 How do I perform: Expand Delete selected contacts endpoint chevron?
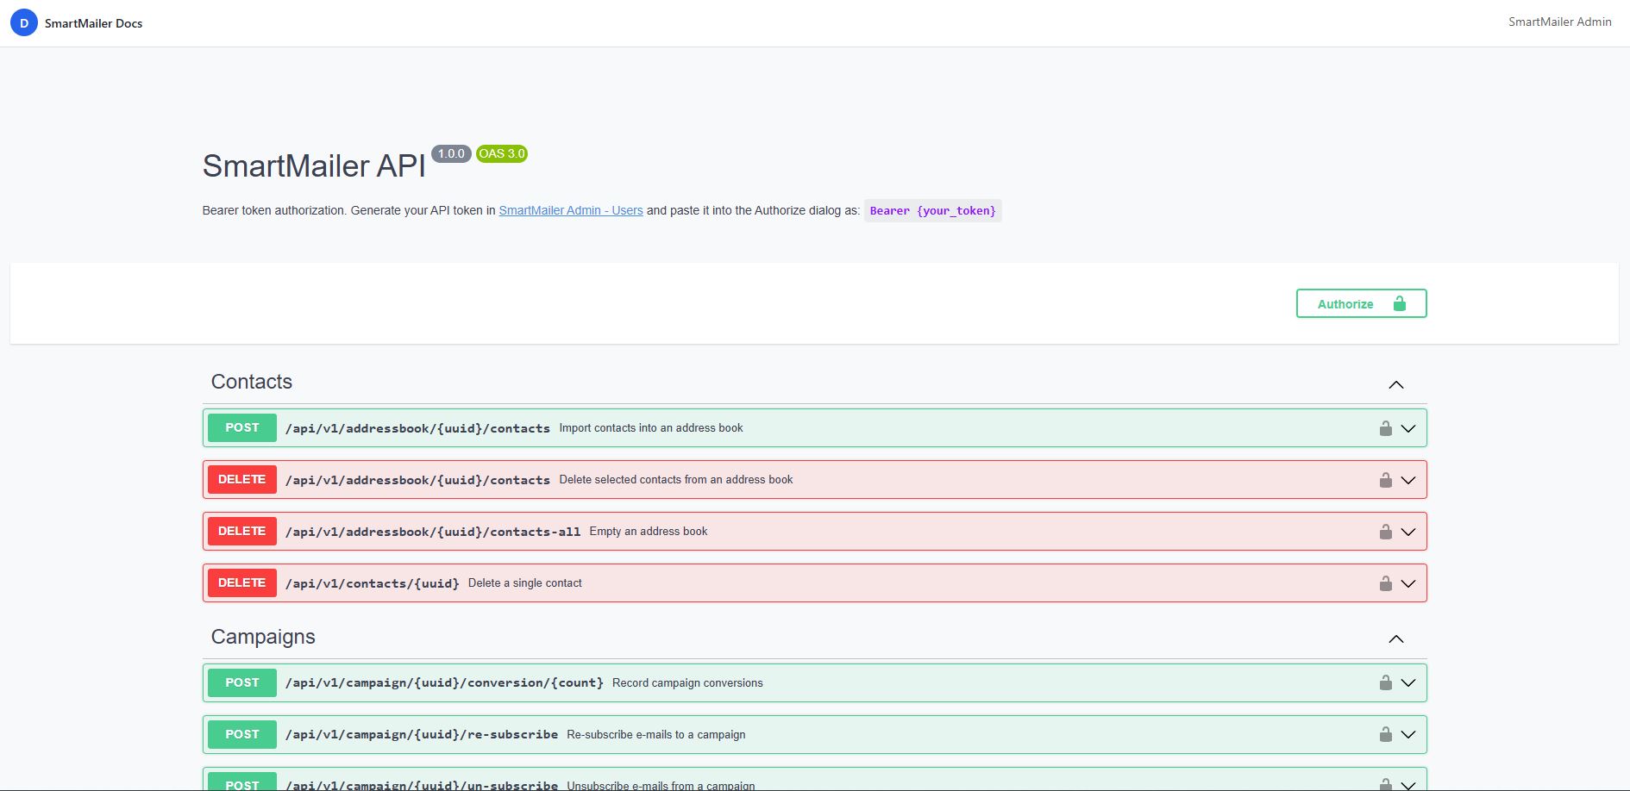(x=1408, y=480)
